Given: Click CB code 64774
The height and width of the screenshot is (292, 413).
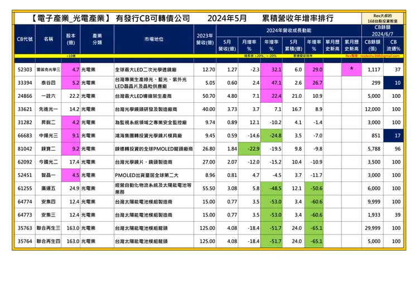Looking at the screenshot, I should click(x=25, y=202).
